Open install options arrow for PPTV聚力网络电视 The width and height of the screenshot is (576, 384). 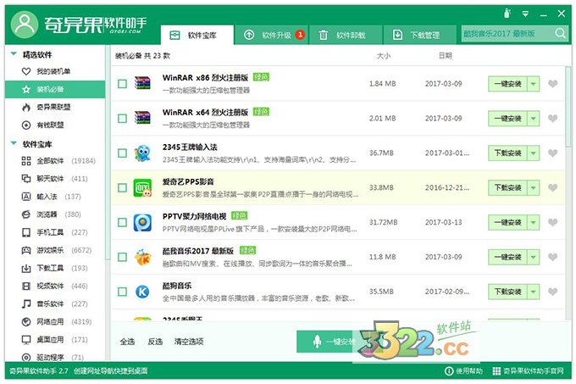coord(533,222)
